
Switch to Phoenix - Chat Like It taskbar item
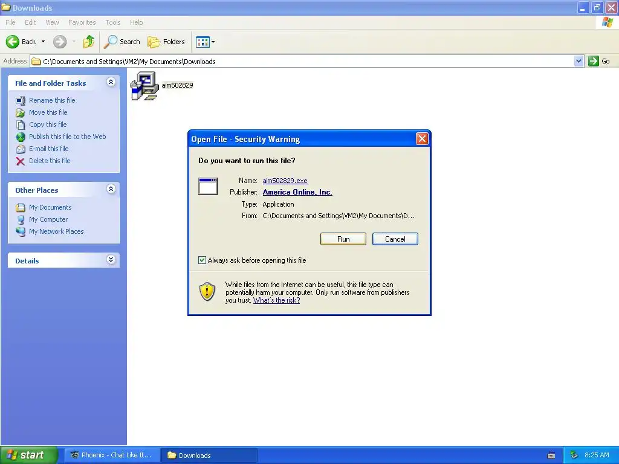point(112,455)
